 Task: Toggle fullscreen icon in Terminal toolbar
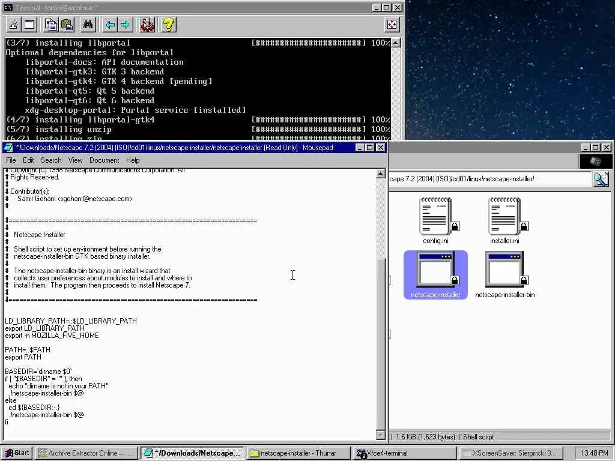(x=392, y=25)
